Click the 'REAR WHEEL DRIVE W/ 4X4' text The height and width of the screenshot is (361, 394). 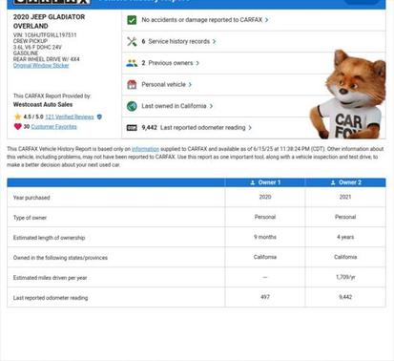coord(47,59)
